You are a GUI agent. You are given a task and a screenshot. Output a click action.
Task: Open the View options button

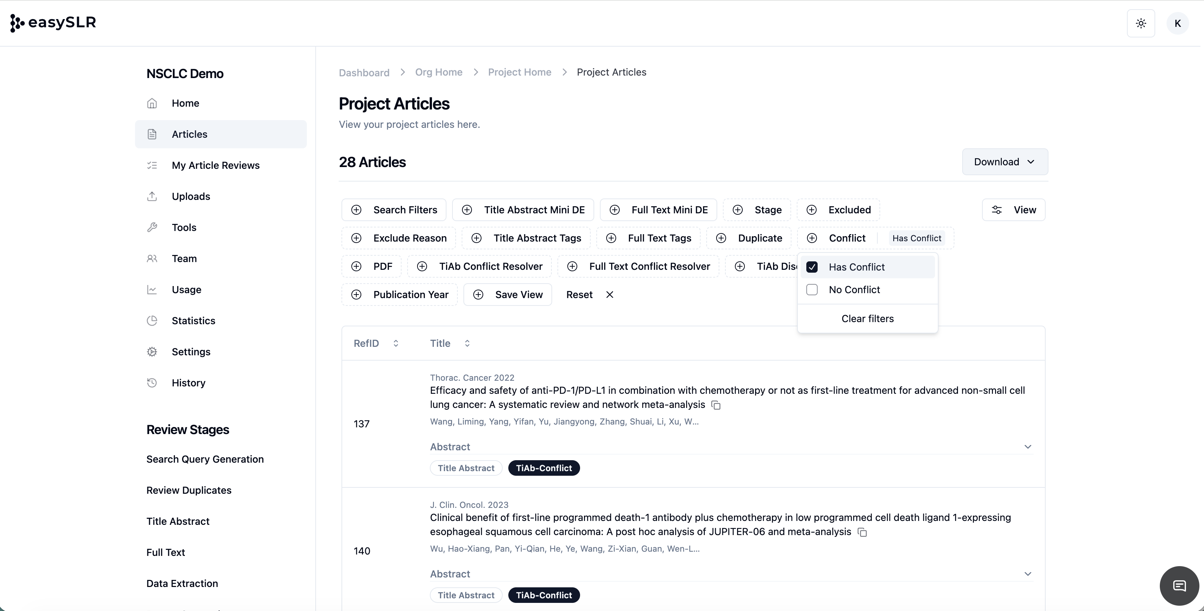coord(1013,210)
